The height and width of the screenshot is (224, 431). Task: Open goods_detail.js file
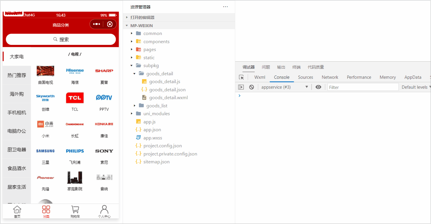point(165,82)
